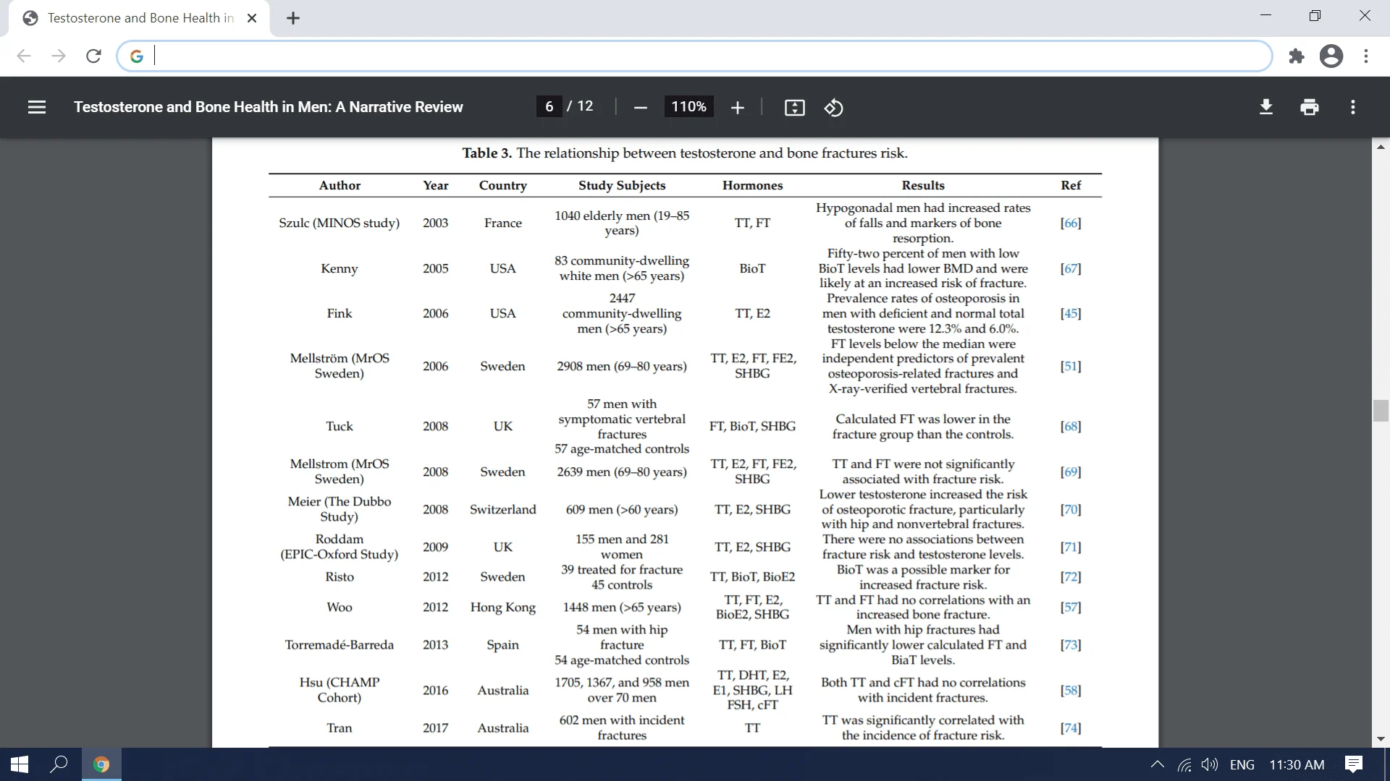
Task: Click the Szulc (MINOS study) author cell
Action: click(x=339, y=223)
